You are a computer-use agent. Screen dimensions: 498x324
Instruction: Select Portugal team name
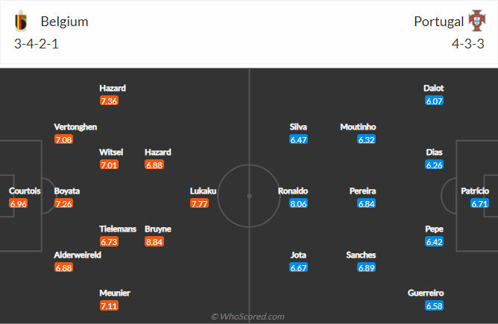point(438,22)
